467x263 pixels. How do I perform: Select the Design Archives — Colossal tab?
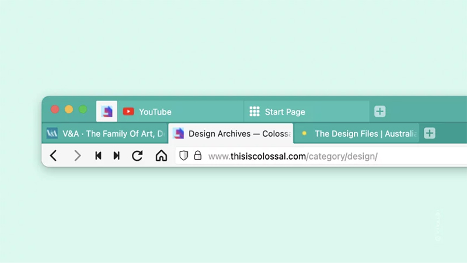pos(231,134)
